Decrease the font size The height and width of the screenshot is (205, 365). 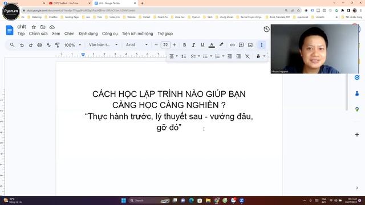[x=156, y=45]
